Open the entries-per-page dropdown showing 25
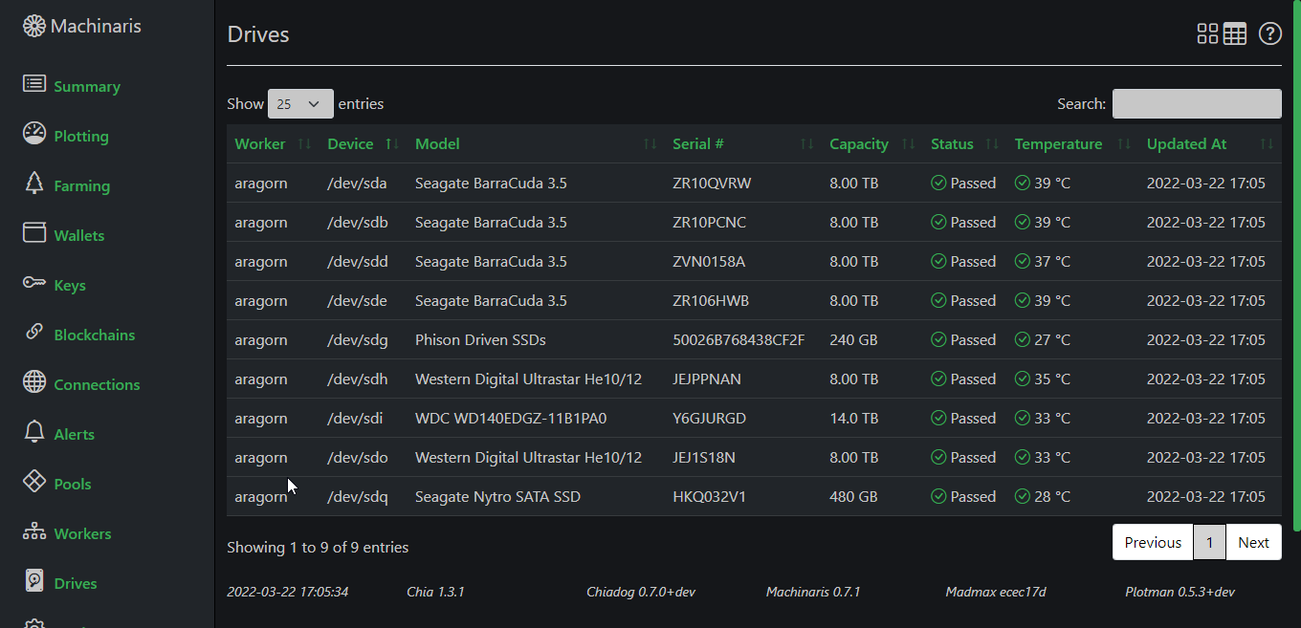 tap(300, 103)
